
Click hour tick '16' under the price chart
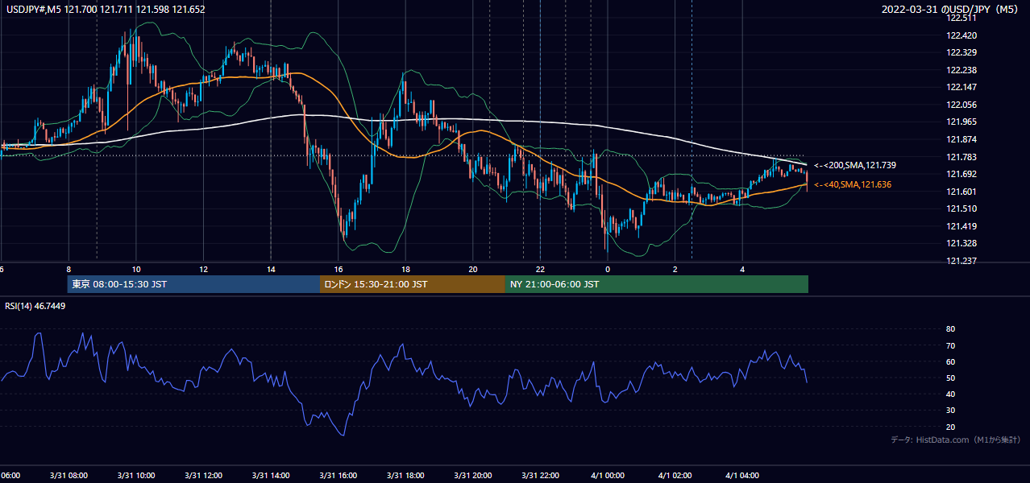coord(338,269)
